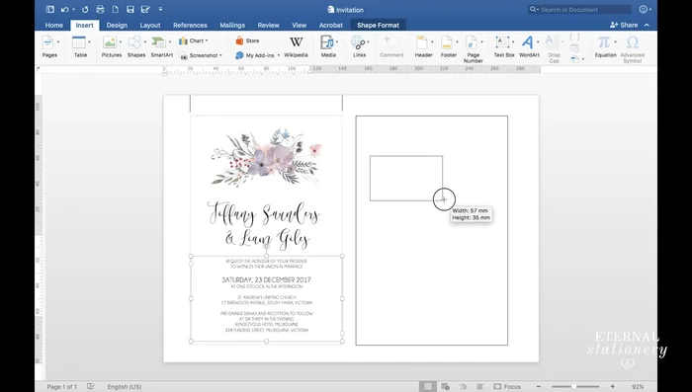Open the Review tab
692x392 pixels.
click(268, 25)
